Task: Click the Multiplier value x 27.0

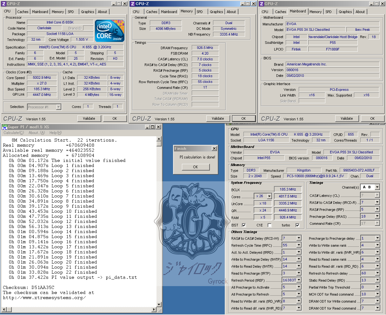Action: pyautogui.click(x=42, y=83)
